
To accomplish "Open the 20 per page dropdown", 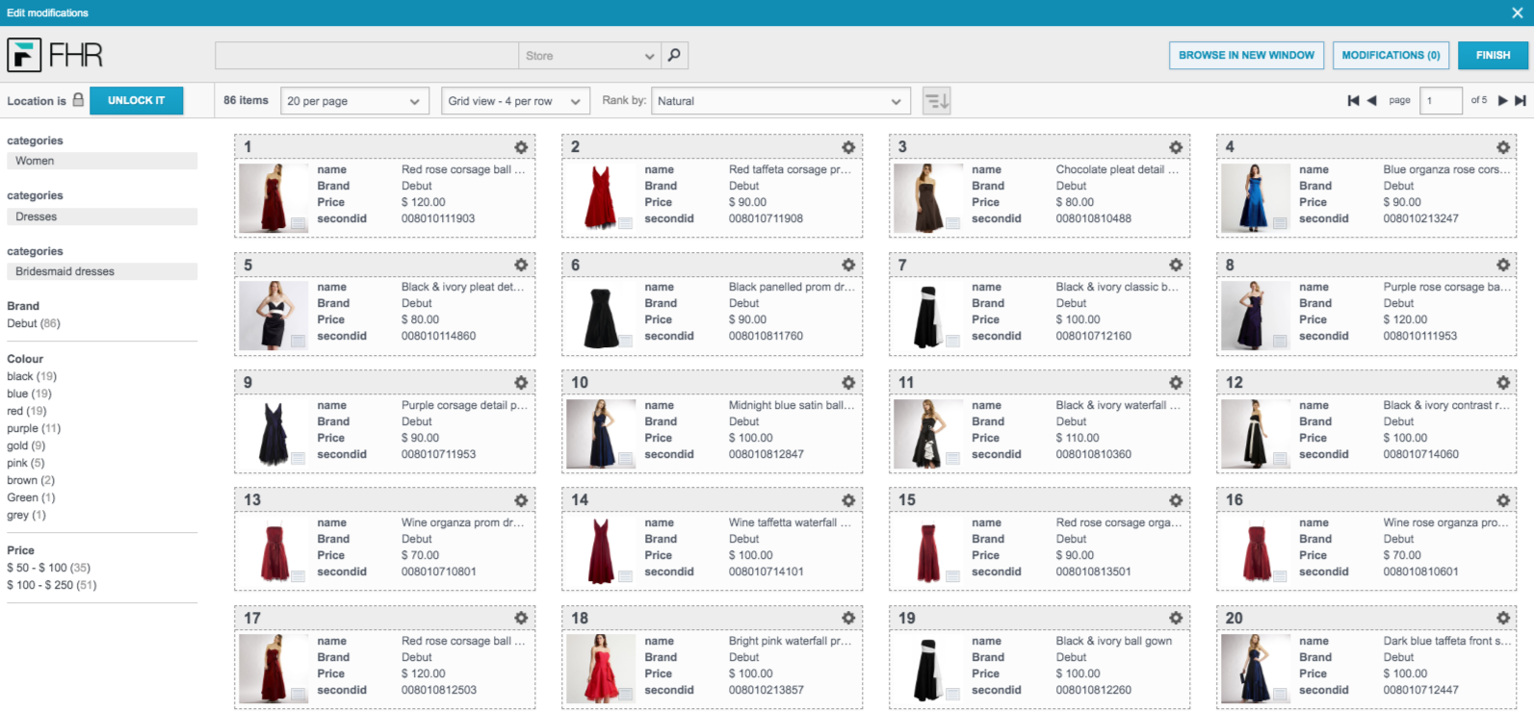I will point(355,101).
